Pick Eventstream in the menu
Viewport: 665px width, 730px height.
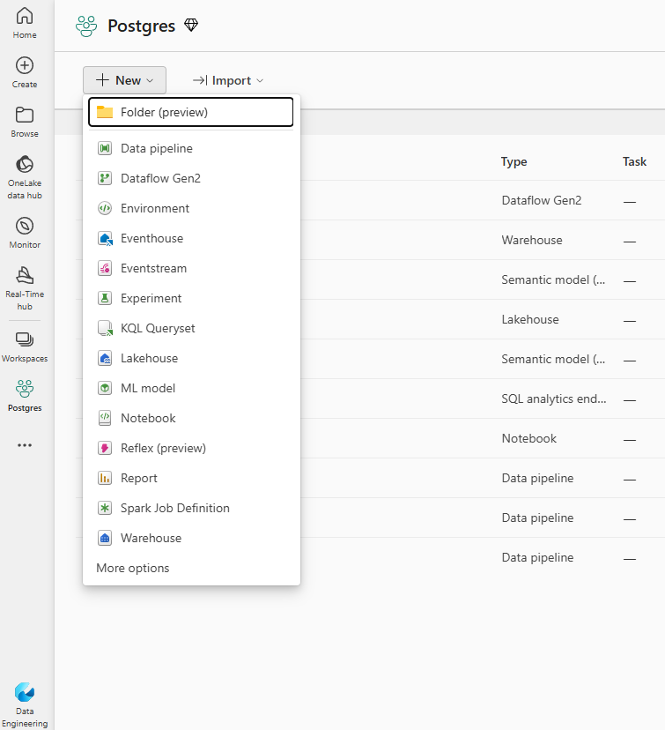coord(190,268)
